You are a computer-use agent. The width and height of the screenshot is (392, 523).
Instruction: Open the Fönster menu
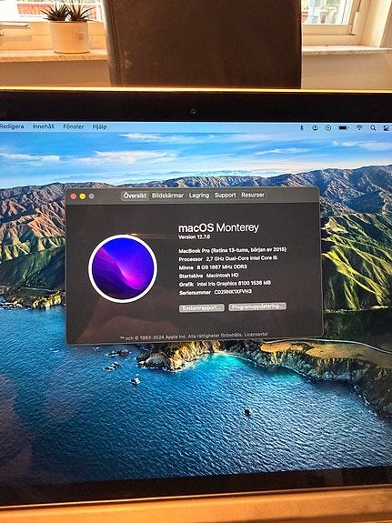(x=74, y=126)
